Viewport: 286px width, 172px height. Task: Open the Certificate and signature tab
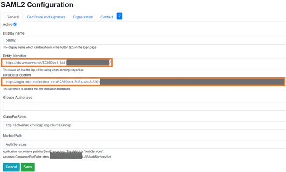(x=46, y=17)
